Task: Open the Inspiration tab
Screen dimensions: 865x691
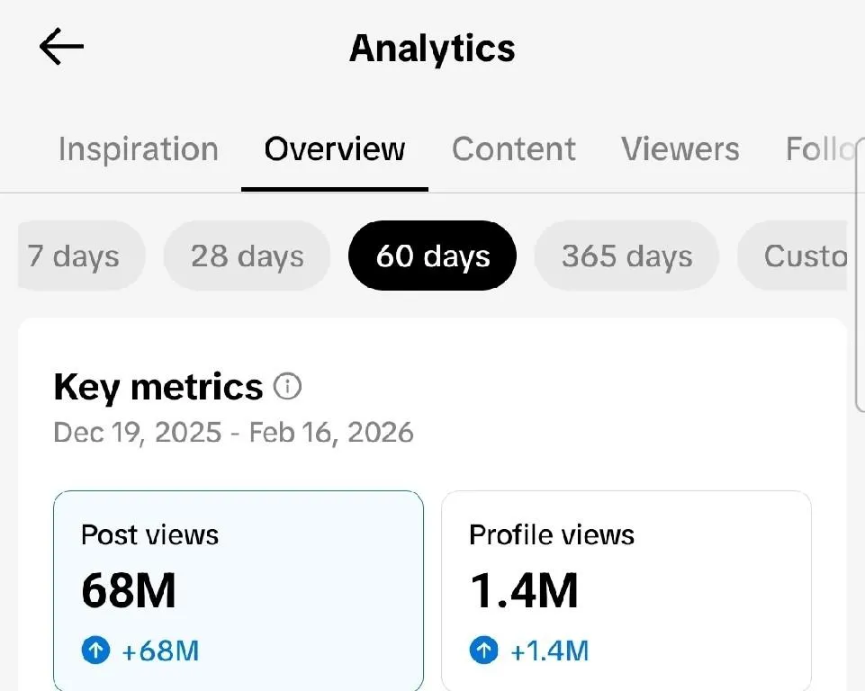Action: (x=138, y=148)
